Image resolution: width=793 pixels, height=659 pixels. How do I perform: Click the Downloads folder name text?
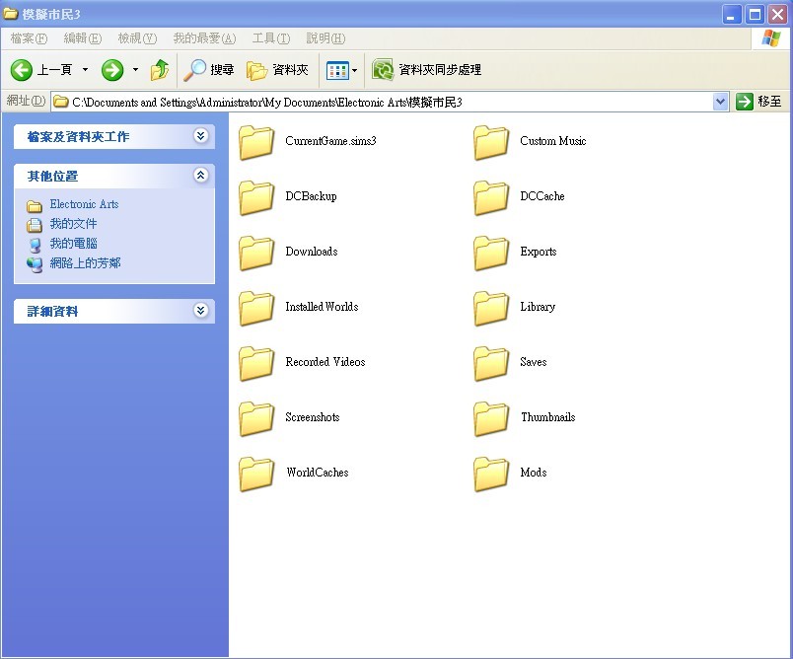pyautogui.click(x=311, y=252)
